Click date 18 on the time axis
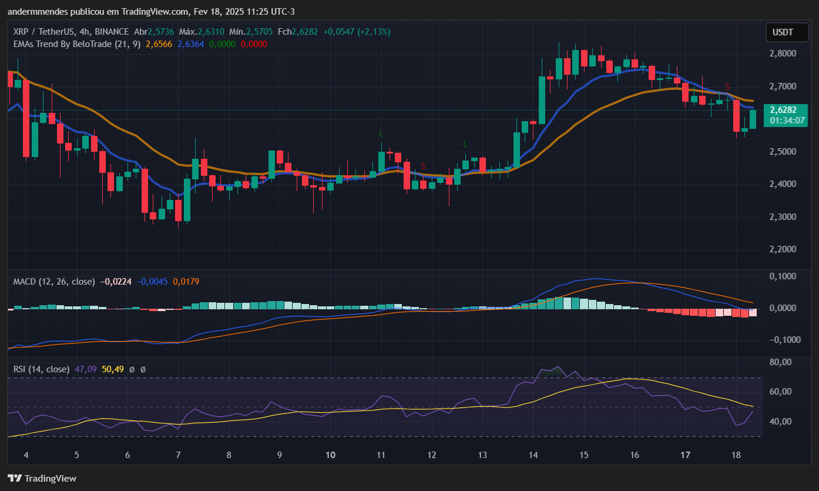819x491 pixels. click(x=736, y=455)
